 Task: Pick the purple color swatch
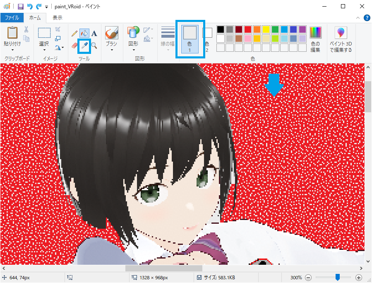302,29
